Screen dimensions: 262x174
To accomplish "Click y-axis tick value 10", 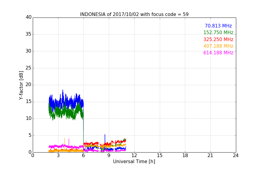I will point(29,118).
